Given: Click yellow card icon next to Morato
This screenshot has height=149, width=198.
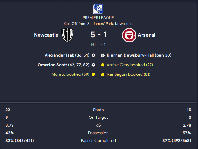Looking at the screenshot, I should (x=93, y=74).
